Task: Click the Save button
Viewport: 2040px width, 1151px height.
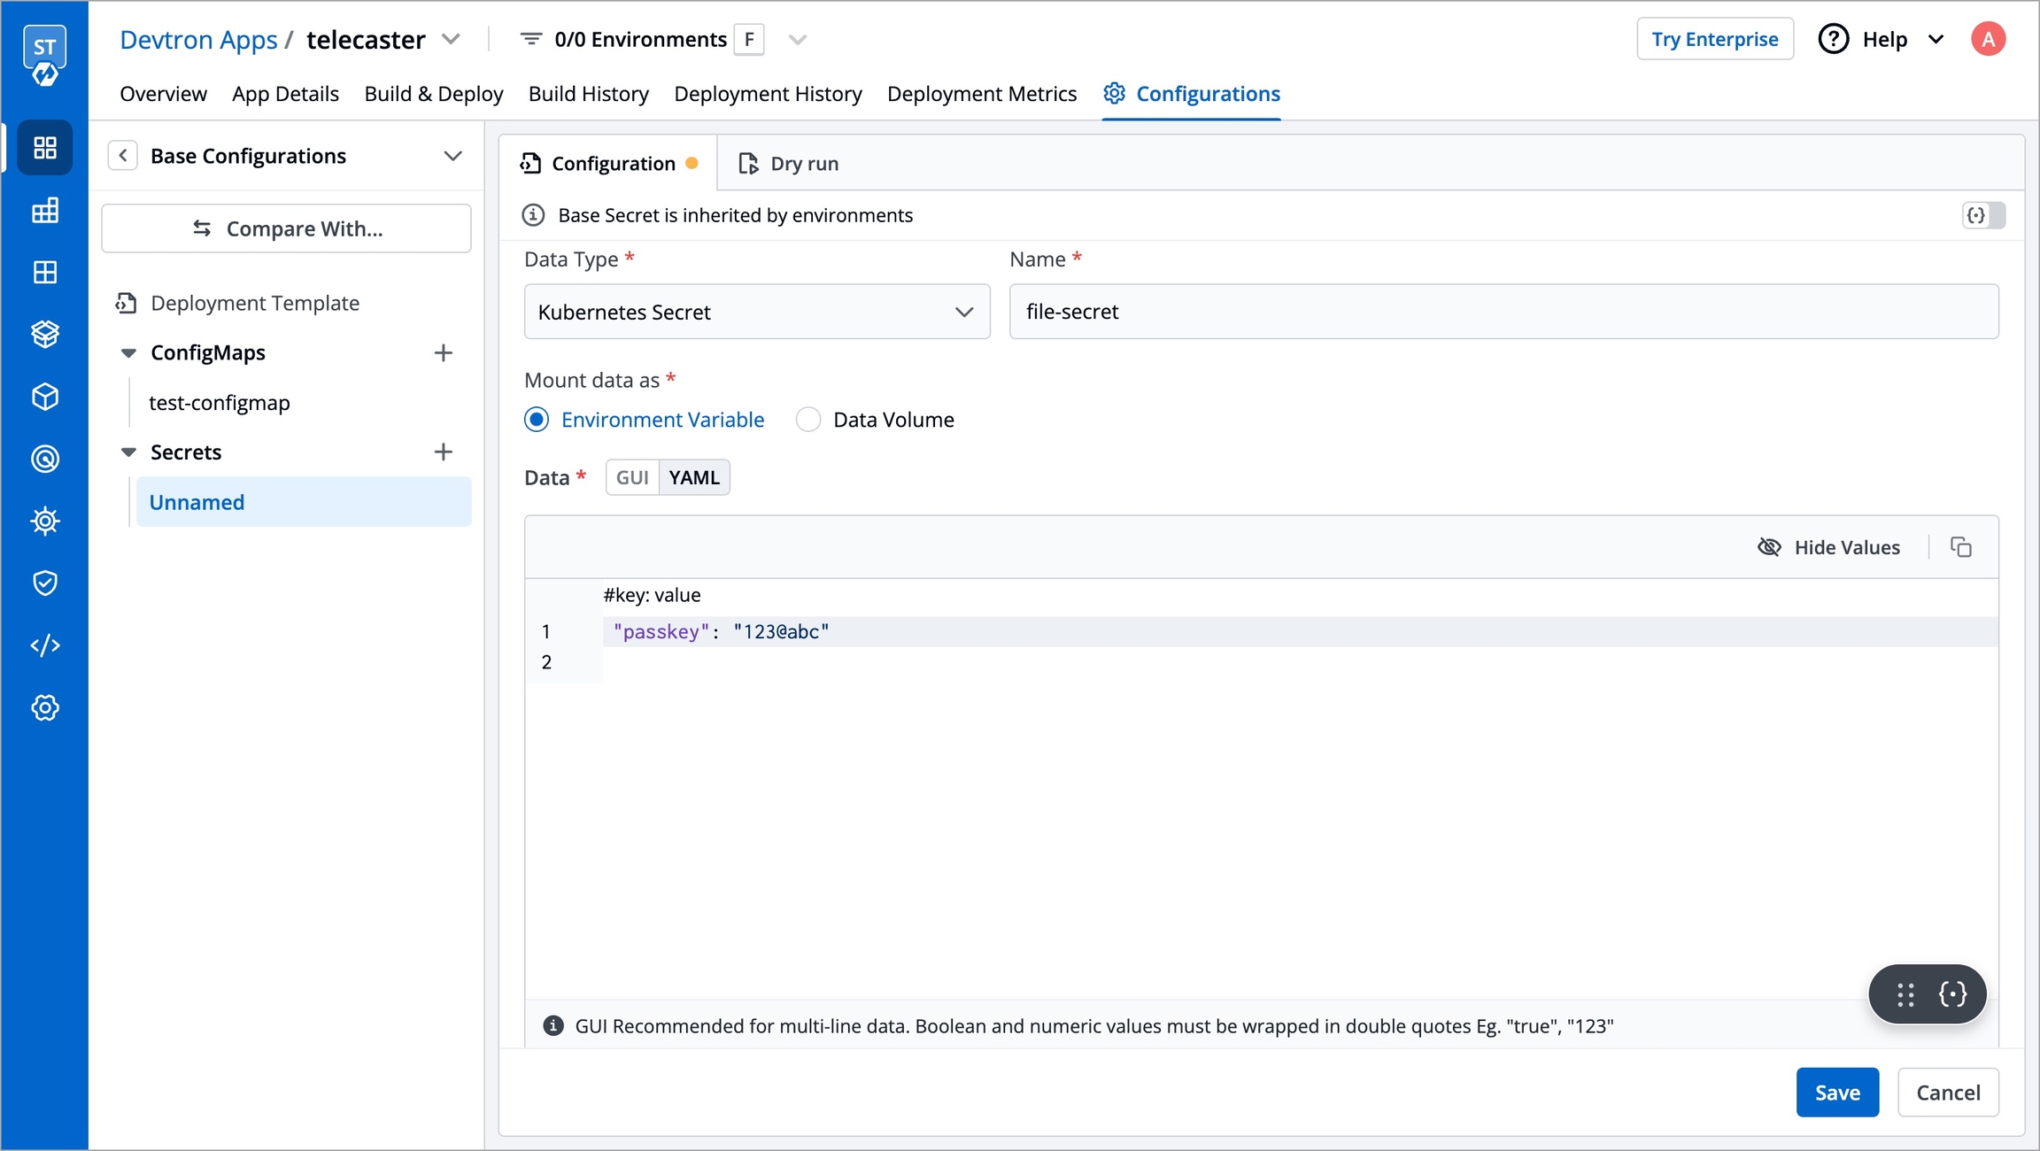Action: pos(1837,1093)
